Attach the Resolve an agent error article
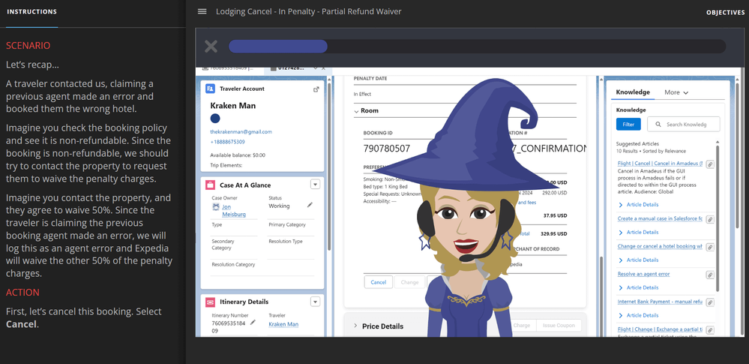Image resolution: width=749 pixels, height=364 pixels. [x=709, y=275]
